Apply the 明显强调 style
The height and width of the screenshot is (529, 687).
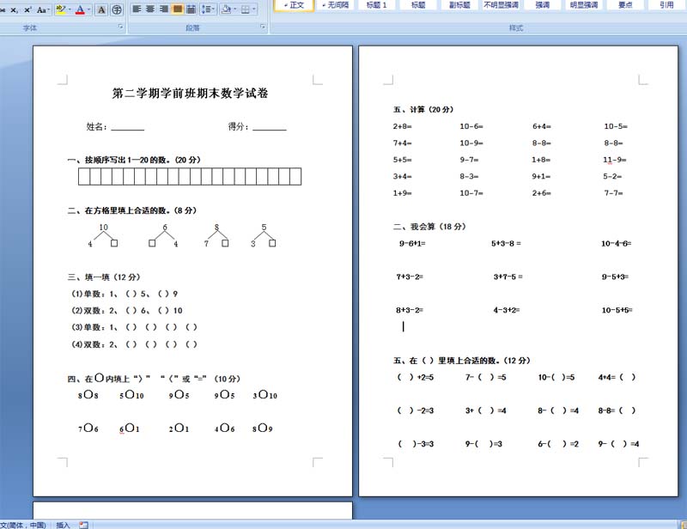tap(584, 5)
